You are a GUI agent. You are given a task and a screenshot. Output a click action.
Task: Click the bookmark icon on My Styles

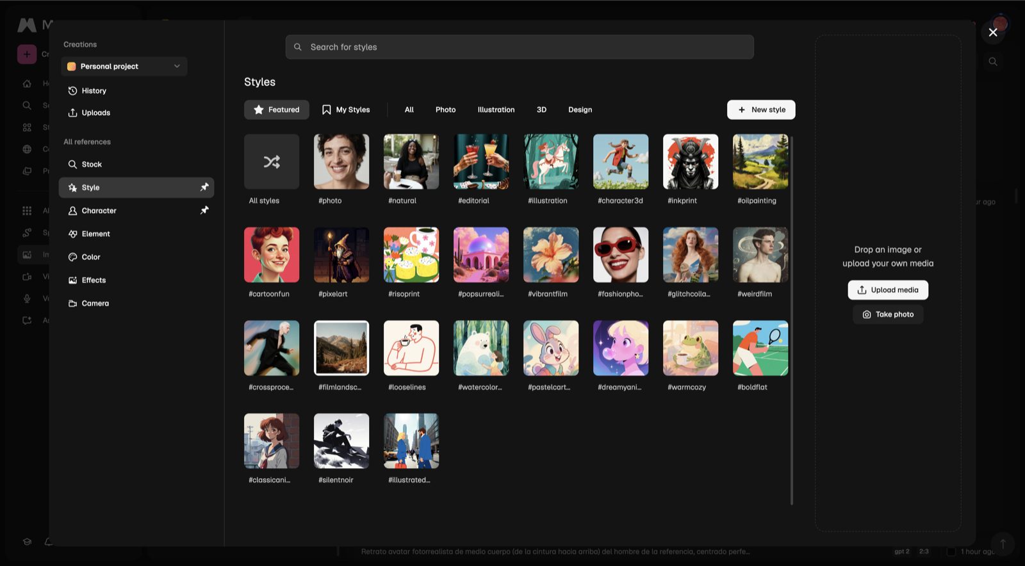(327, 109)
